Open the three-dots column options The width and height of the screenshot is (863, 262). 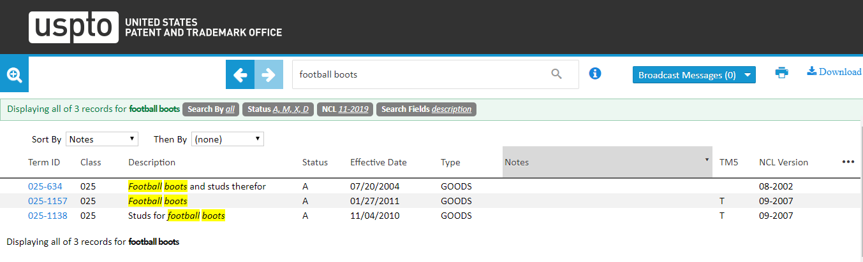848,162
